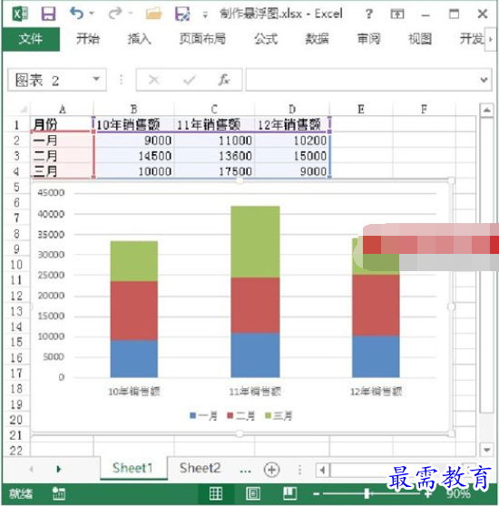This screenshot has width=499, height=506.
Task: Open ribbon display options
Action: (397, 14)
